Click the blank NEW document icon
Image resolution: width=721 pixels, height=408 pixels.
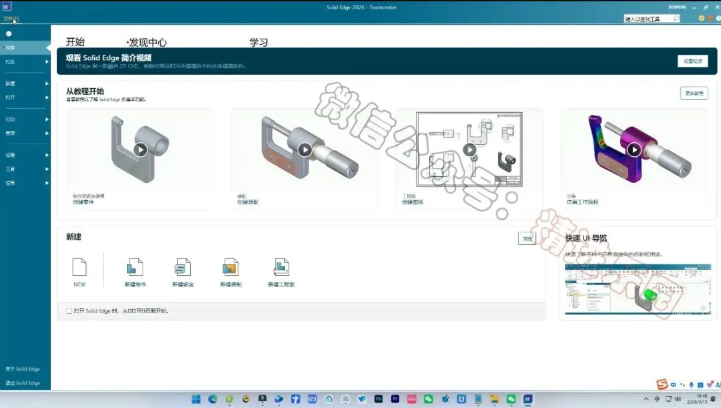click(79, 267)
